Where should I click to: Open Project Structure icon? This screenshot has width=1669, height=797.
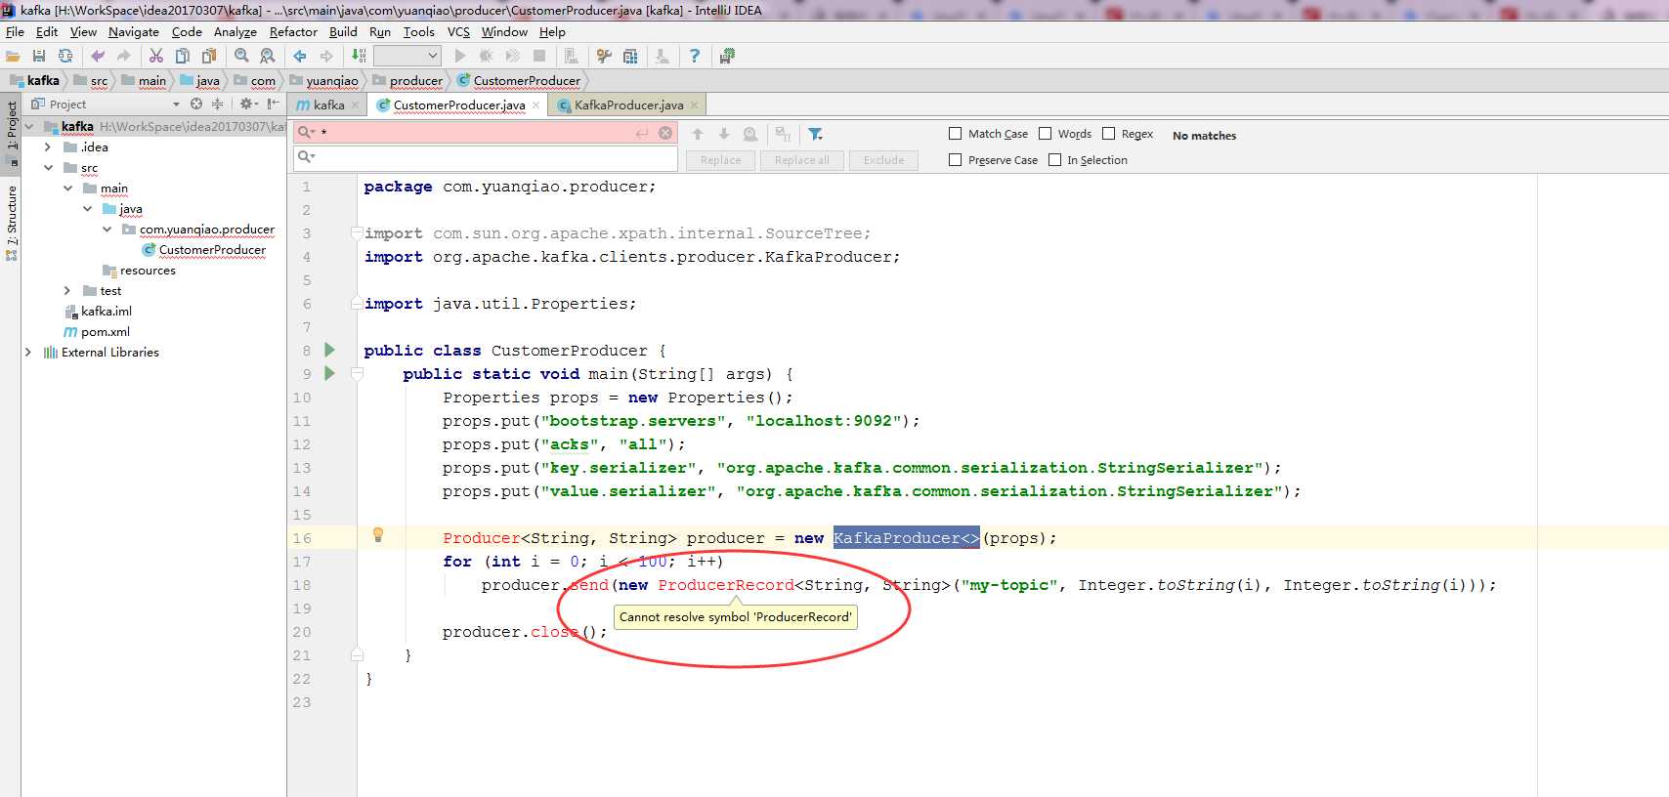pos(630,57)
